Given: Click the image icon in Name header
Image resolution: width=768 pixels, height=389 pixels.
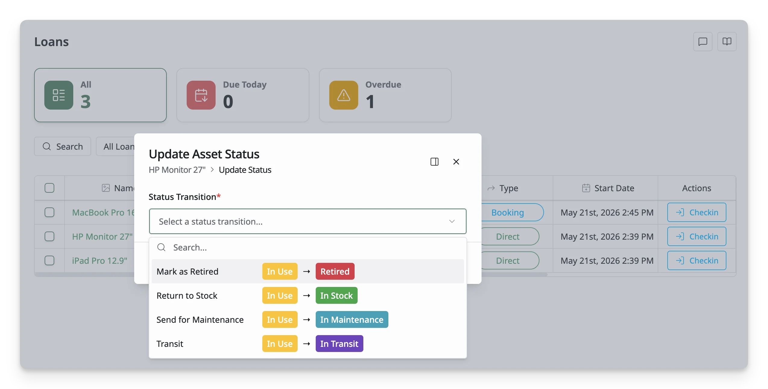Looking at the screenshot, I should click(x=106, y=188).
